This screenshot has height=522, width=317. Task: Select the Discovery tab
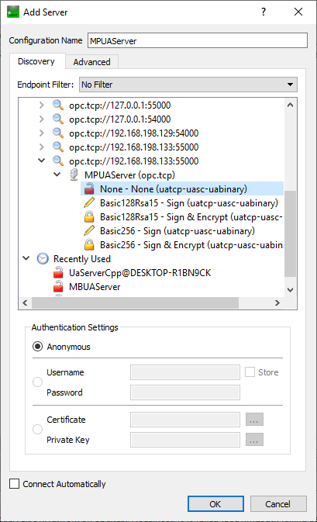pyautogui.click(x=36, y=61)
